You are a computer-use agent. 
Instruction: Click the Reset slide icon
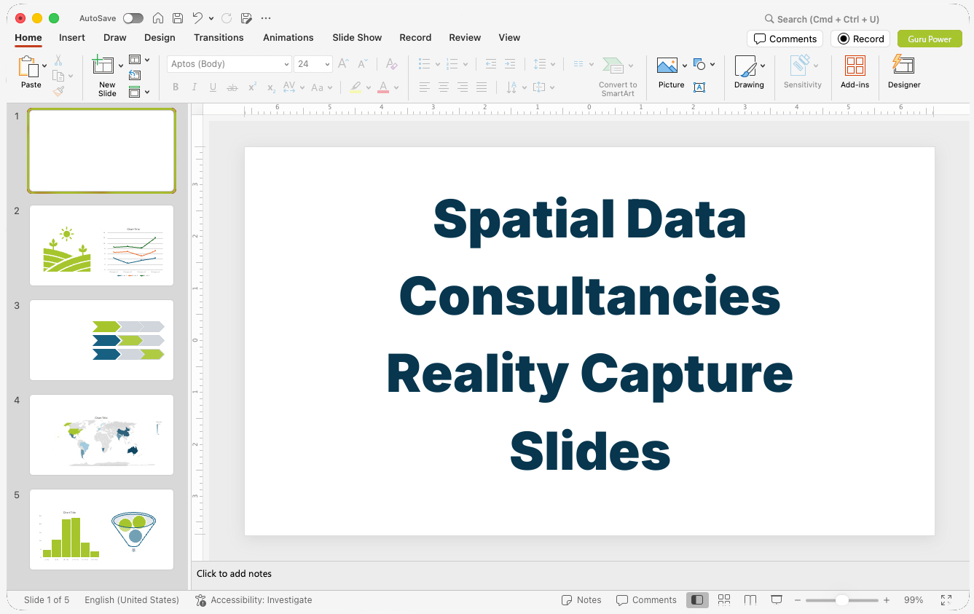(135, 75)
